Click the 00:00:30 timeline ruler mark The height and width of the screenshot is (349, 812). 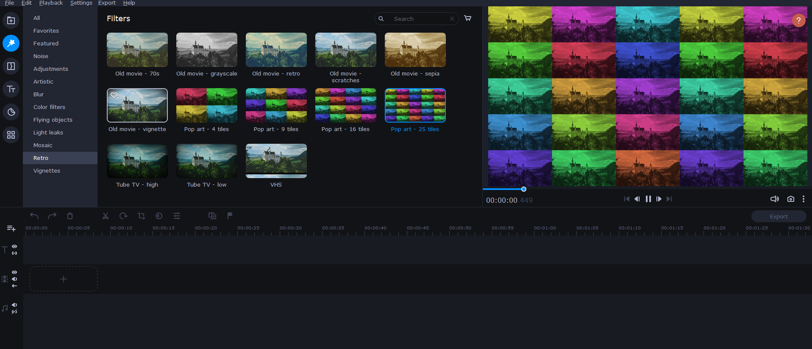tap(291, 228)
